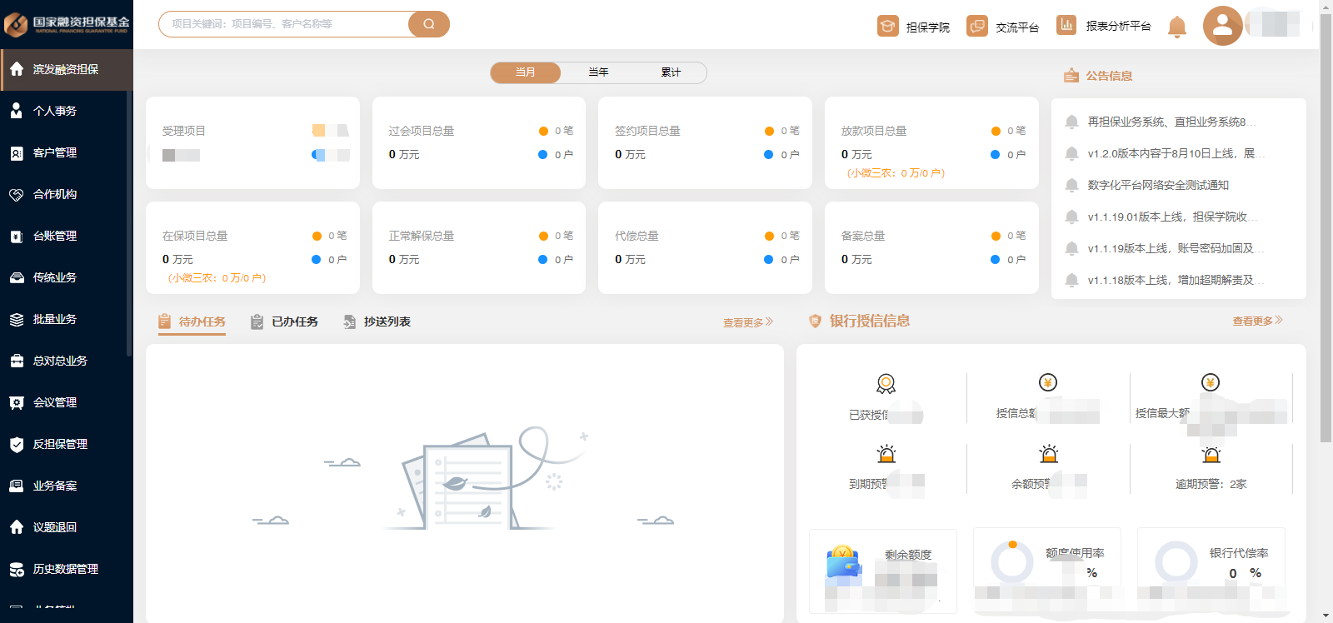Screen dimensions: 1333x623
Task: Switch statistics period to 累计
Action: [x=671, y=72]
